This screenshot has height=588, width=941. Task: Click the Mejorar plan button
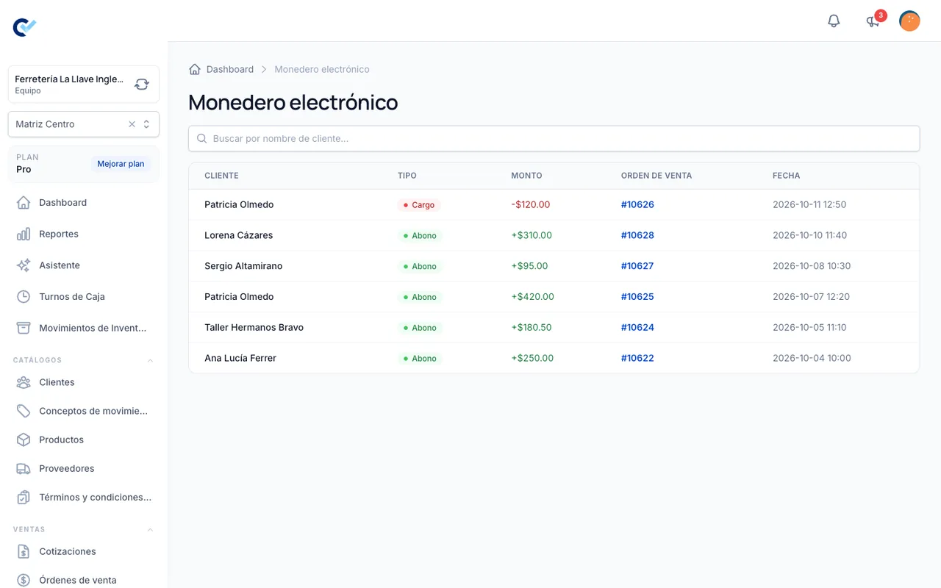click(121, 164)
